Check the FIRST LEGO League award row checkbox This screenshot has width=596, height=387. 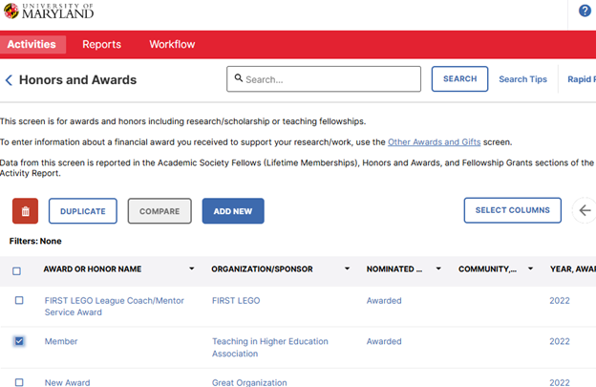coord(19,301)
